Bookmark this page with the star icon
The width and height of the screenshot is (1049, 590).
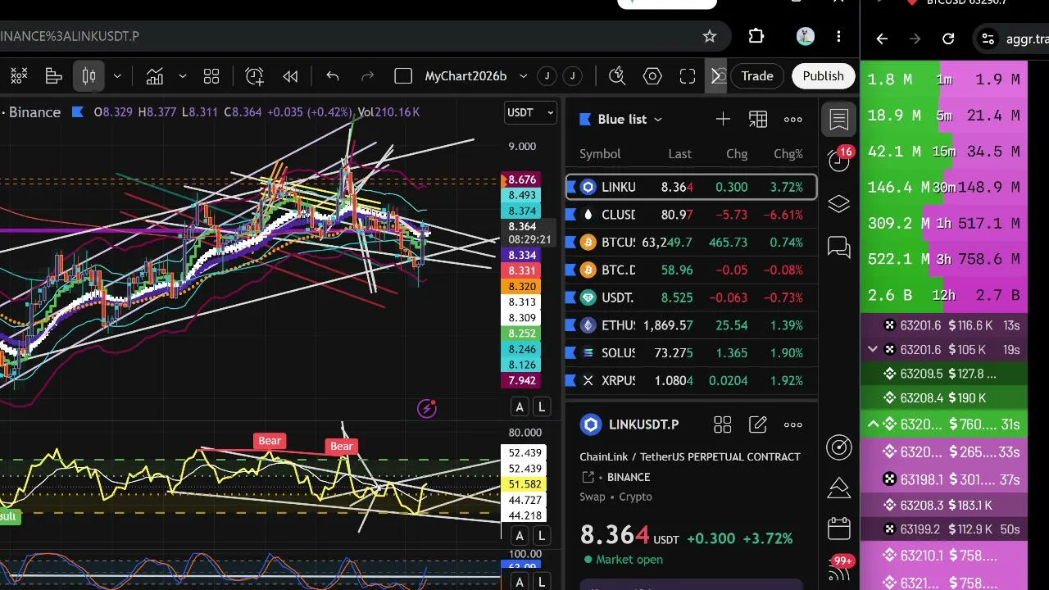click(x=710, y=36)
